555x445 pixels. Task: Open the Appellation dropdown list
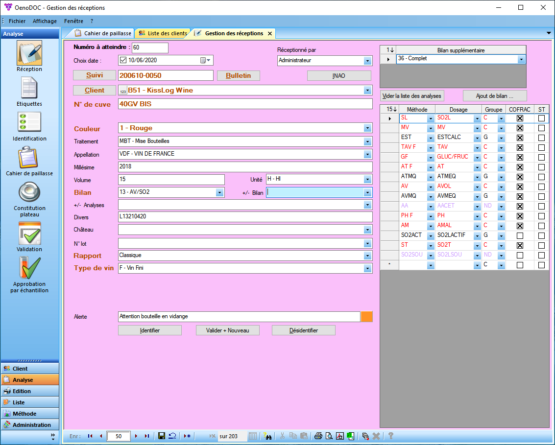[367, 154]
